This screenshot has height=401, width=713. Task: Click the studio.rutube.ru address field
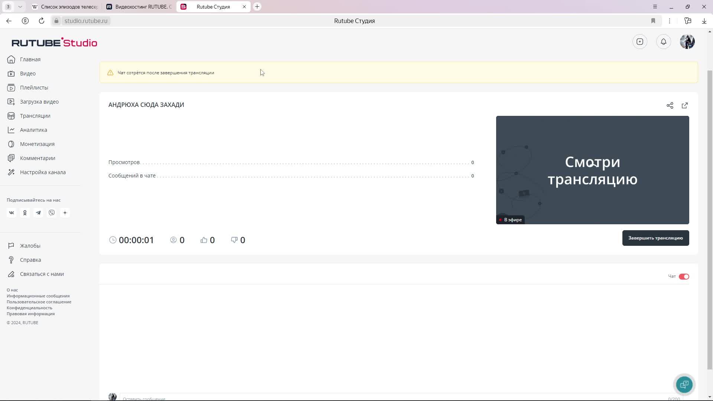(x=86, y=21)
